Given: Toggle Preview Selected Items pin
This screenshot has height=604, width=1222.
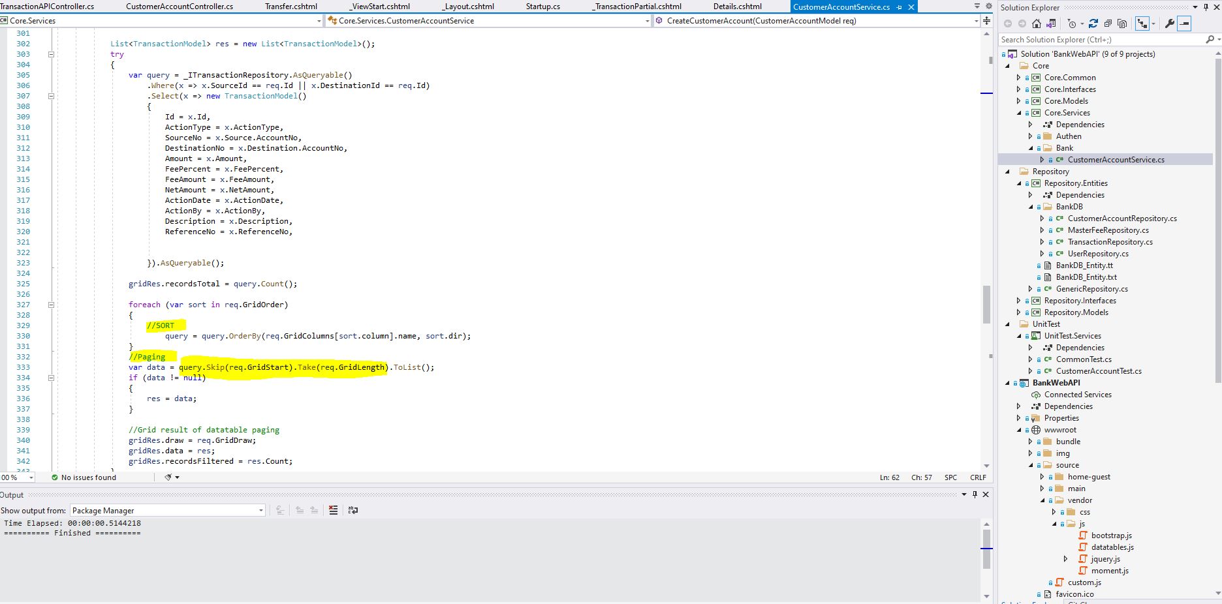Looking at the screenshot, I should pos(1184,24).
